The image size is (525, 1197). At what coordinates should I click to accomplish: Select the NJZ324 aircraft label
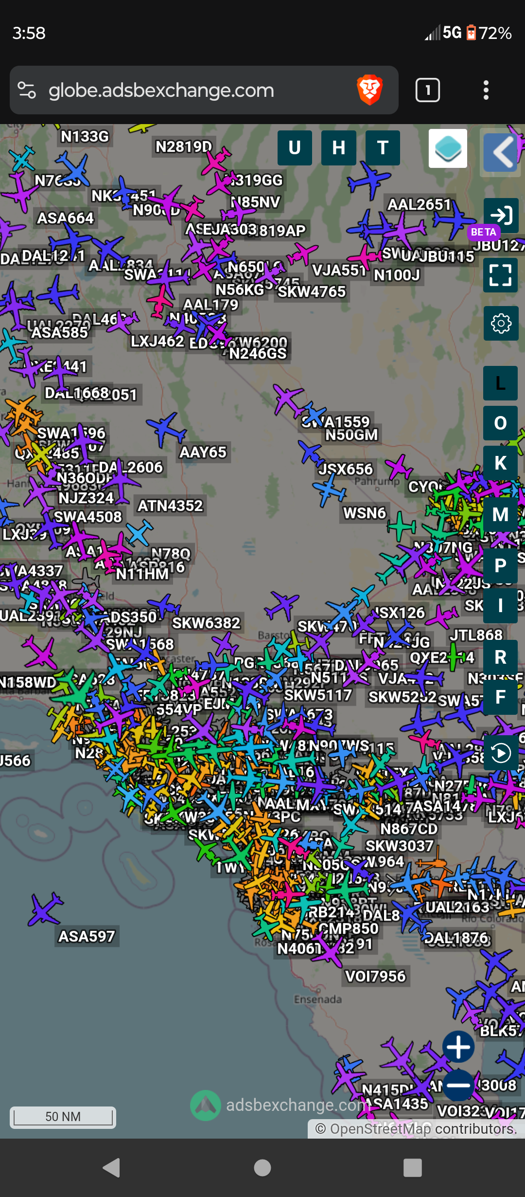click(x=86, y=498)
